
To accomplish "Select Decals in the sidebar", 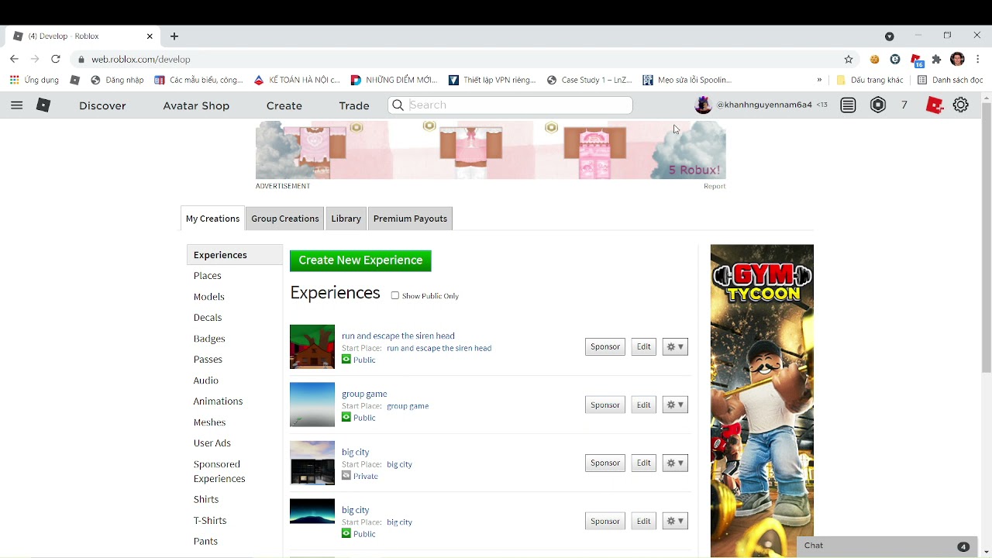I will (x=208, y=318).
